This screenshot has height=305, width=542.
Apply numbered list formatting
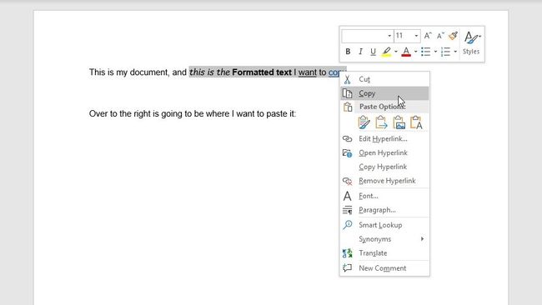pyautogui.click(x=446, y=52)
